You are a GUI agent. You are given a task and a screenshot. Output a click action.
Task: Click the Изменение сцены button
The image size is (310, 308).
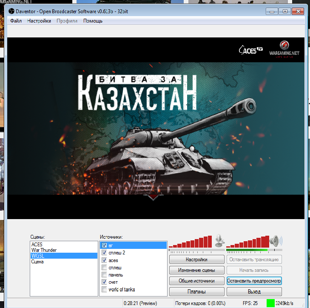click(x=197, y=270)
